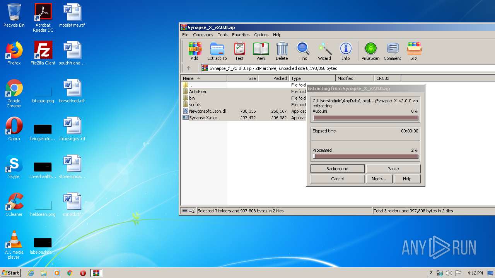This screenshot has height=278, width=495.
Task: Sort by Modified column header
Action: [x=355, y=78]
